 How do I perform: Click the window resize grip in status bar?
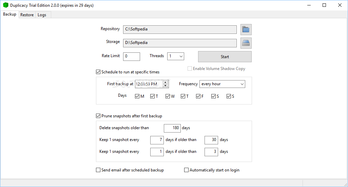tap(345, 185)
